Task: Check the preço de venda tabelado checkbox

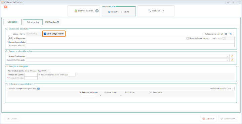Action: pos(48,71)
